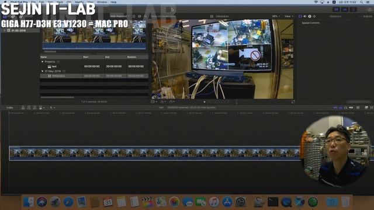Open the Photos app from the Dock

tap(174, 202)
